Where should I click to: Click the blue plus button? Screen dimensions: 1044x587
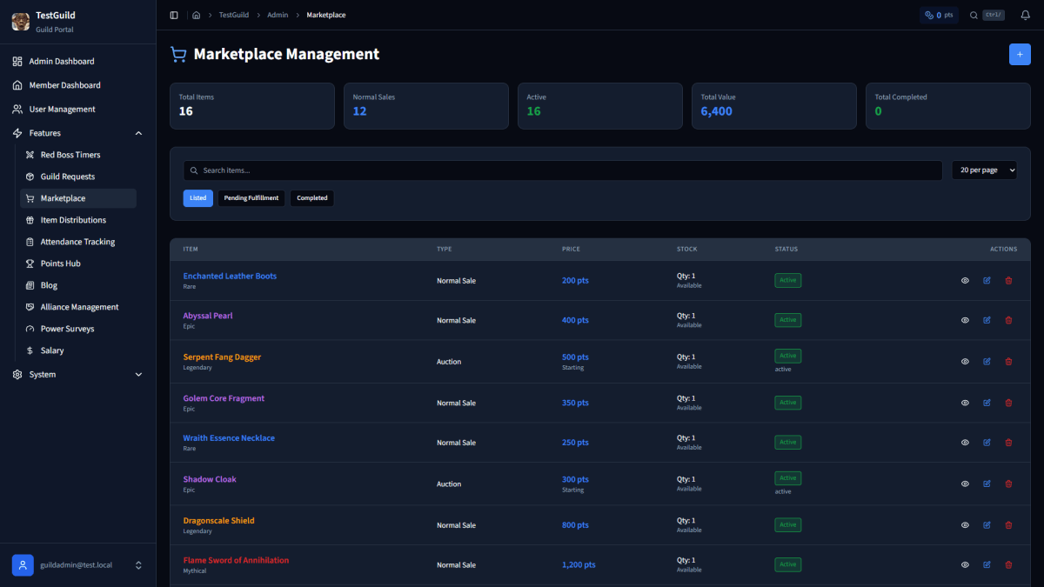pos(1020,54)
